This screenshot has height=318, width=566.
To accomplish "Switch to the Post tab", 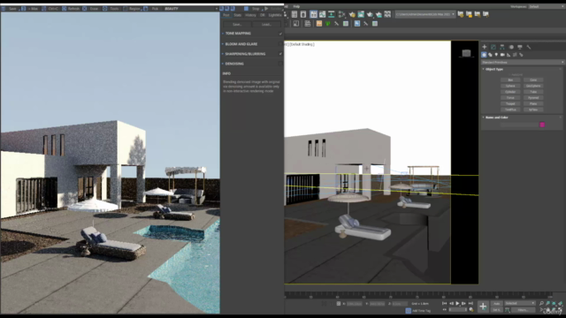I will pyautogui.click(x=226, y=15).
